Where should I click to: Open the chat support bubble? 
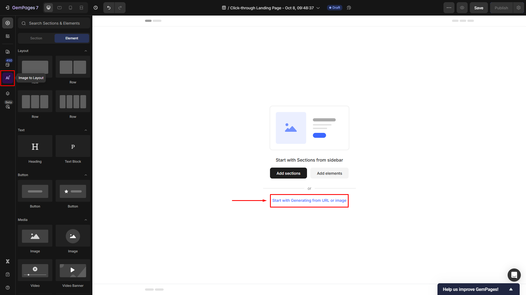[514, 275]
